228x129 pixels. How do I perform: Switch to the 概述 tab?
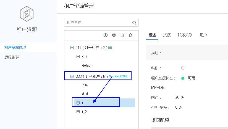[152, 35]
